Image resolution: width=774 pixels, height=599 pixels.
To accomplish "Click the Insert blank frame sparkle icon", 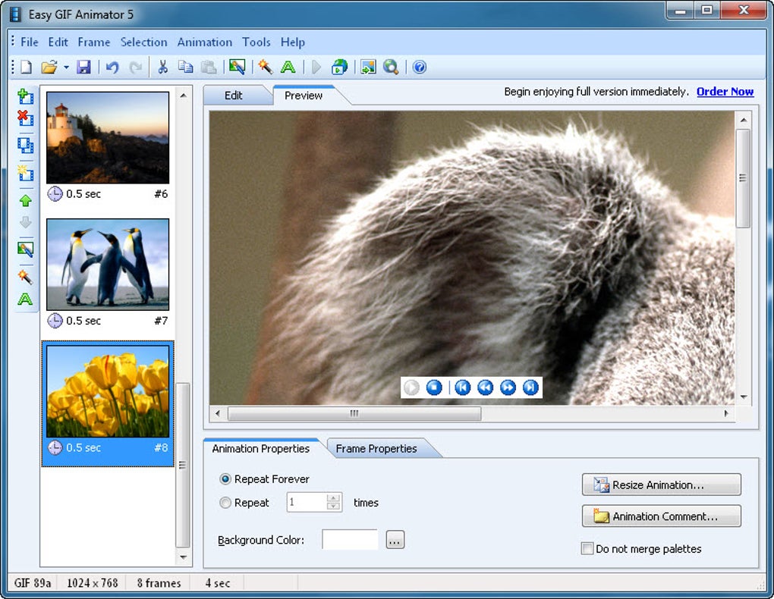I will [x=25, y=173].
